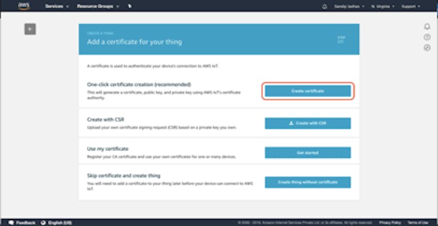Viewport: 438px width, 226px height.
Task: Click the 'Add a certificate for your thing' title
Action: coord(134,42)
